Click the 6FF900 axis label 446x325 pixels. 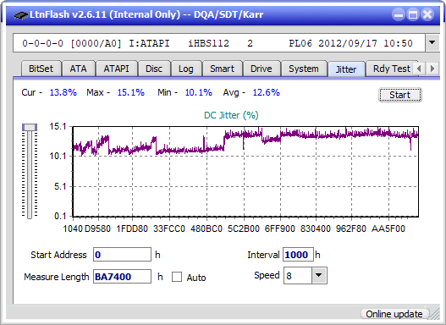click(280, 229)
